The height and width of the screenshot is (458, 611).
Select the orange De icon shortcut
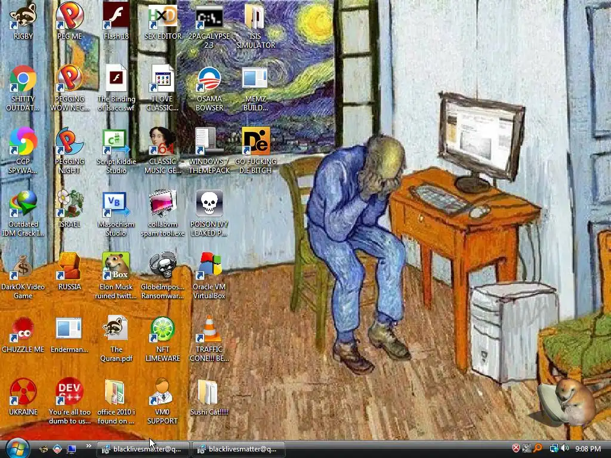255,141
